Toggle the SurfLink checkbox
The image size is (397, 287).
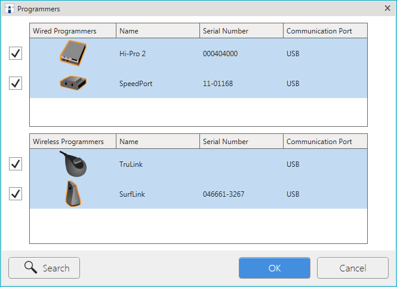pyautogui.click(x=16, y=194)
